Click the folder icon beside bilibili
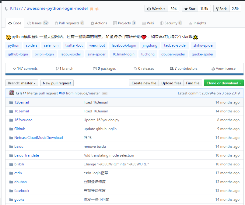This screenshot has width=245, height=205. tap(11, 164)
